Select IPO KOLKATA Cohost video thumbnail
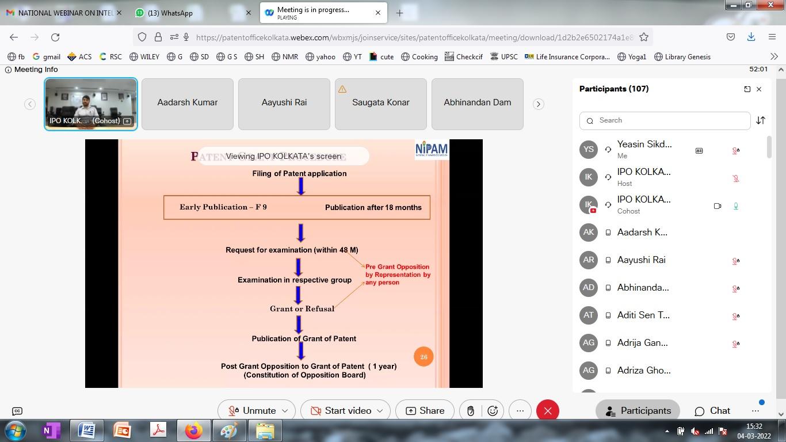 click(91, 104)
